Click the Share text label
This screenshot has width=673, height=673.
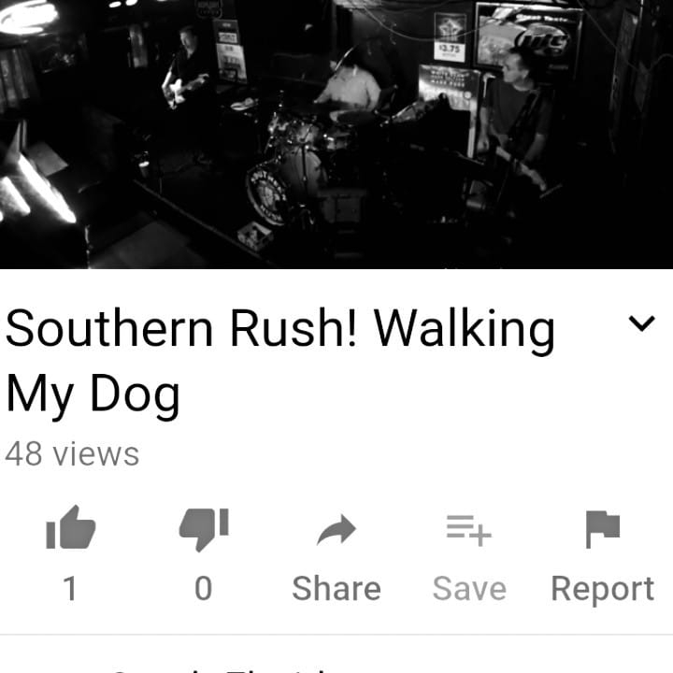point(336,589)
